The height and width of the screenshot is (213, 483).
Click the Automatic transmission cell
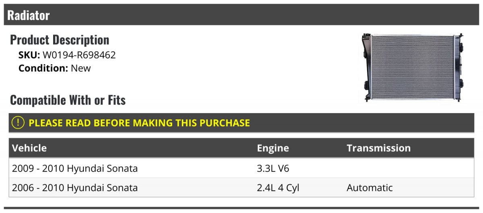[369, 188]
